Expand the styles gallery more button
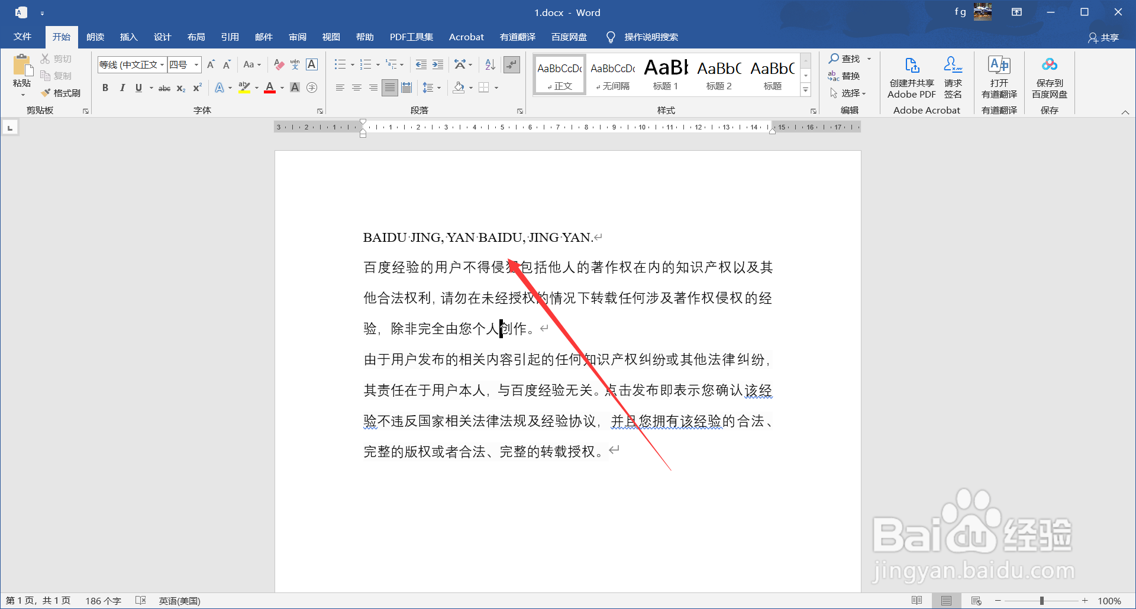Screen dimensions: 1136x609 pyautogui.click(x=805, y=90)
